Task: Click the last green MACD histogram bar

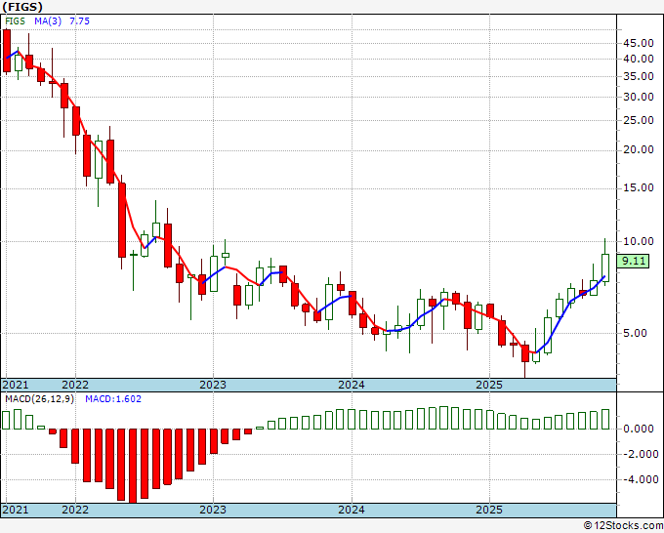Action: click(605, 419)
